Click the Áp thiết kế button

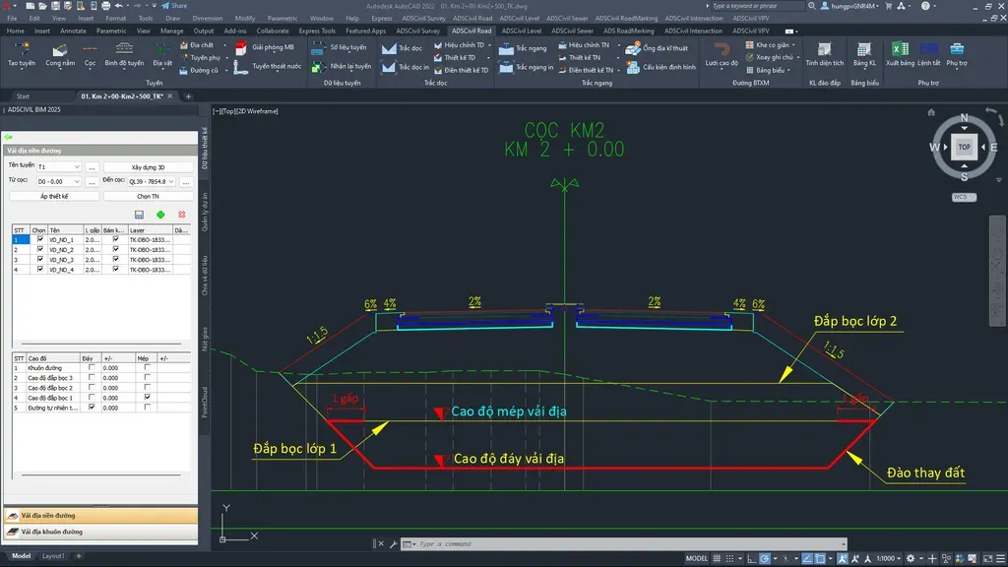(54, 195)
